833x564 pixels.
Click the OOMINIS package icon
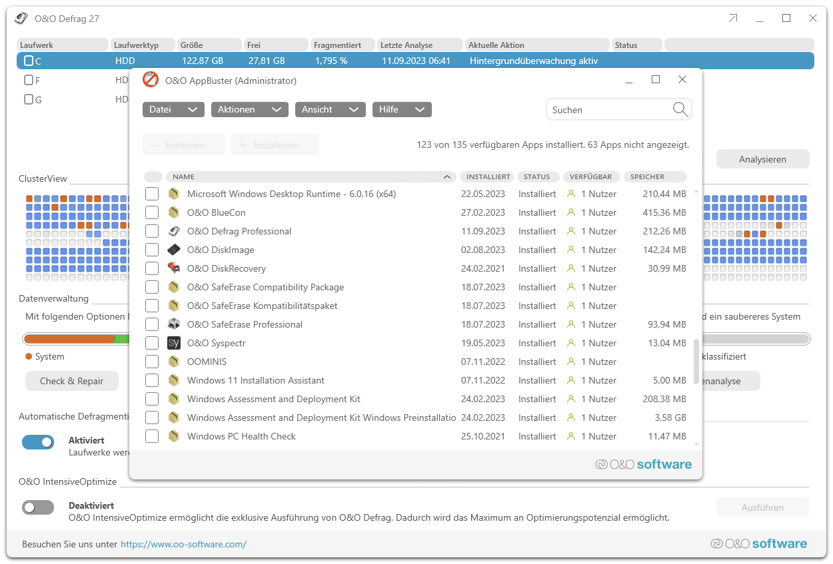point(174,362)
